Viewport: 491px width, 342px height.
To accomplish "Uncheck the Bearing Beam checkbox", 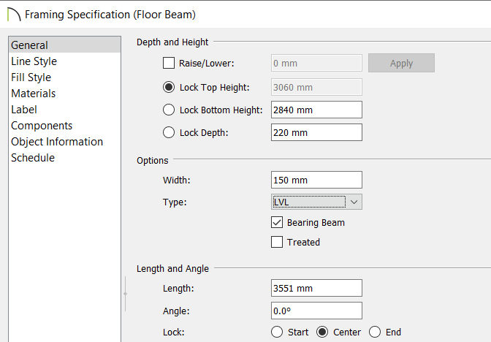I will coord(277,222).
